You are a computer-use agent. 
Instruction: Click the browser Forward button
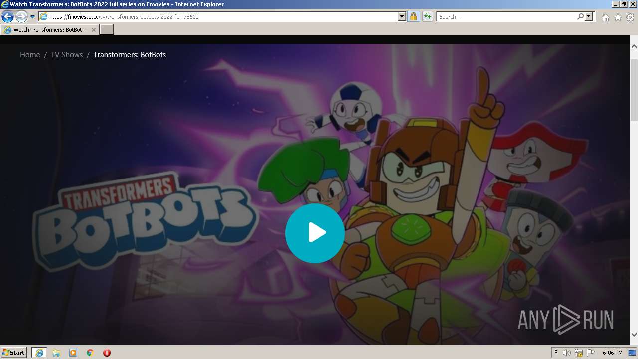21,16
